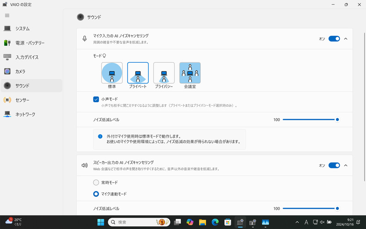Viewport: 366px width, 229px height.
Task: Collapse the マイク入力 noise cancelling section
Action: (346, 39)
